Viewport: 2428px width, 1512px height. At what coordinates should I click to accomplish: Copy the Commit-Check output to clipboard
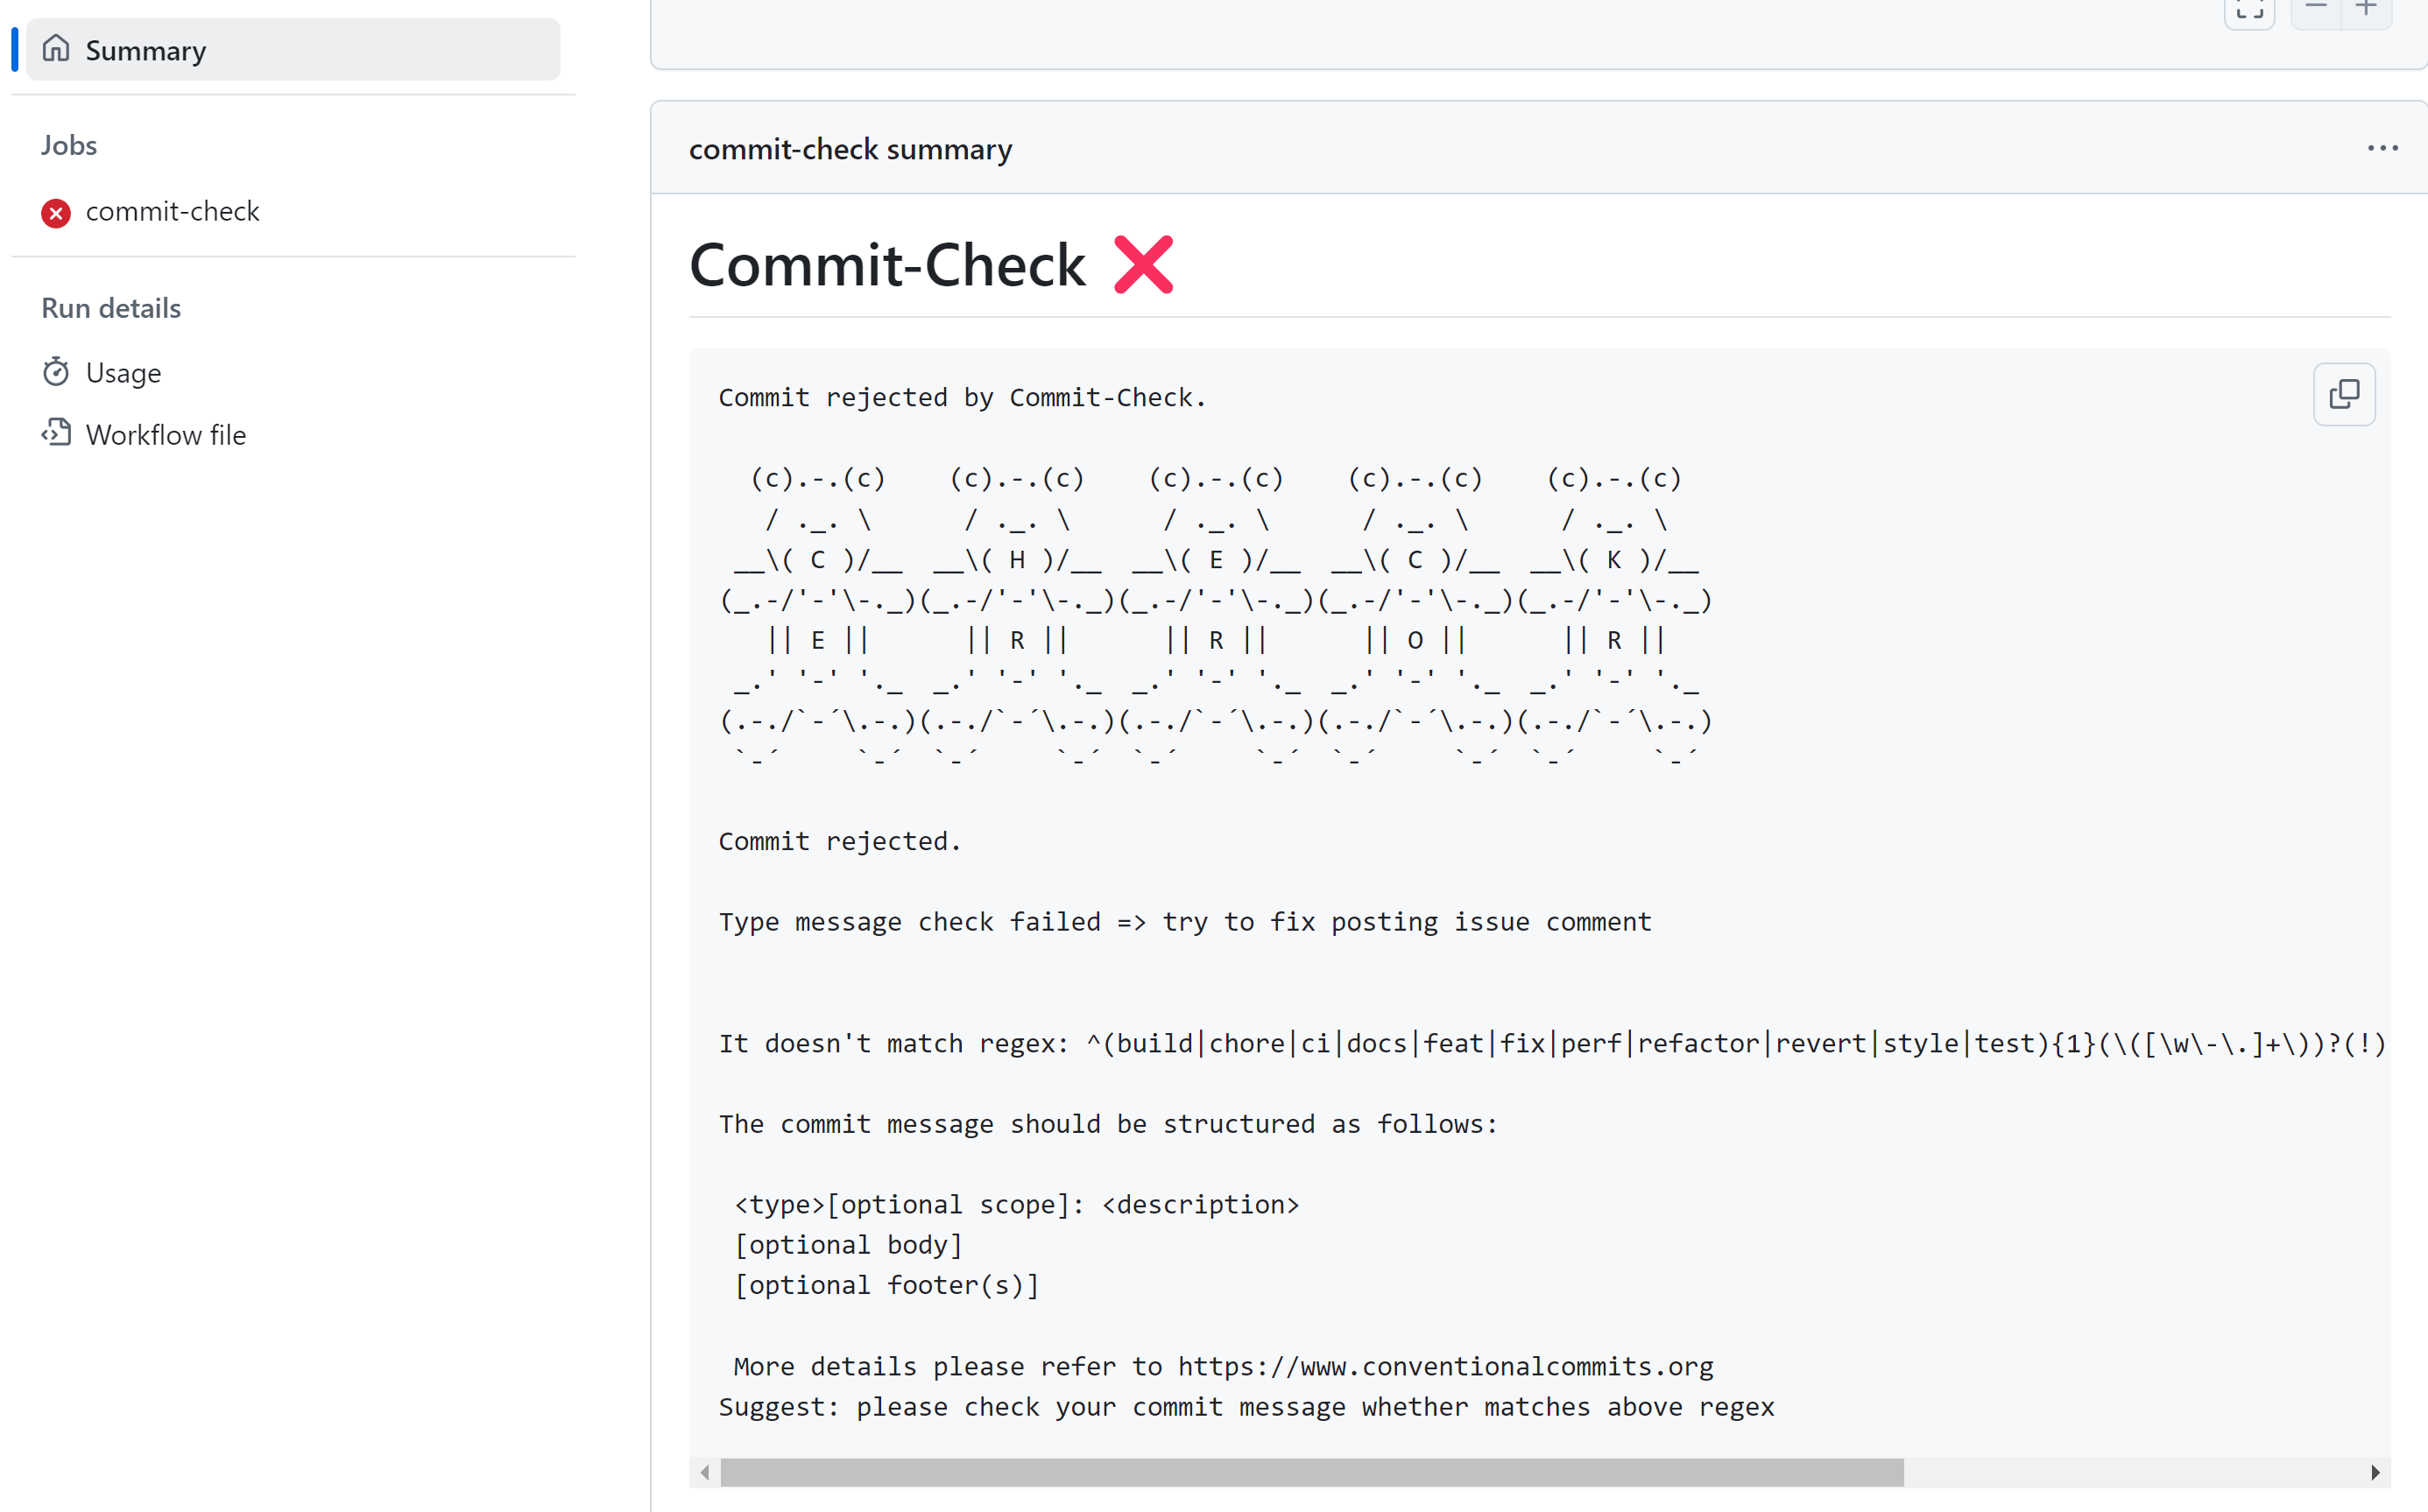point(2344,394)
